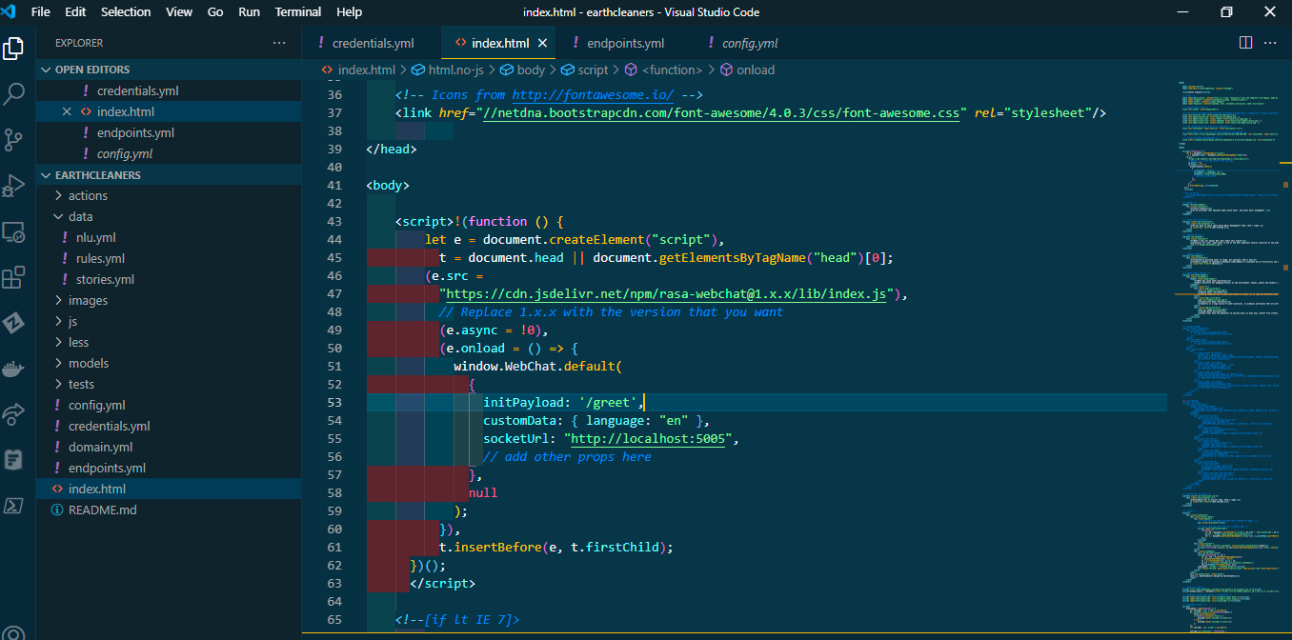The height and width of the screenshot is (640, 1292).
Task: Open editor more actions ellipsis
Action: coord(1270,43)
